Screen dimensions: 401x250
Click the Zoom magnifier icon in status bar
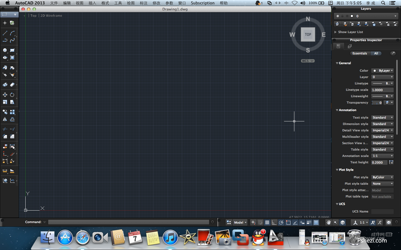pyautogui.click(x=335, y=222)
